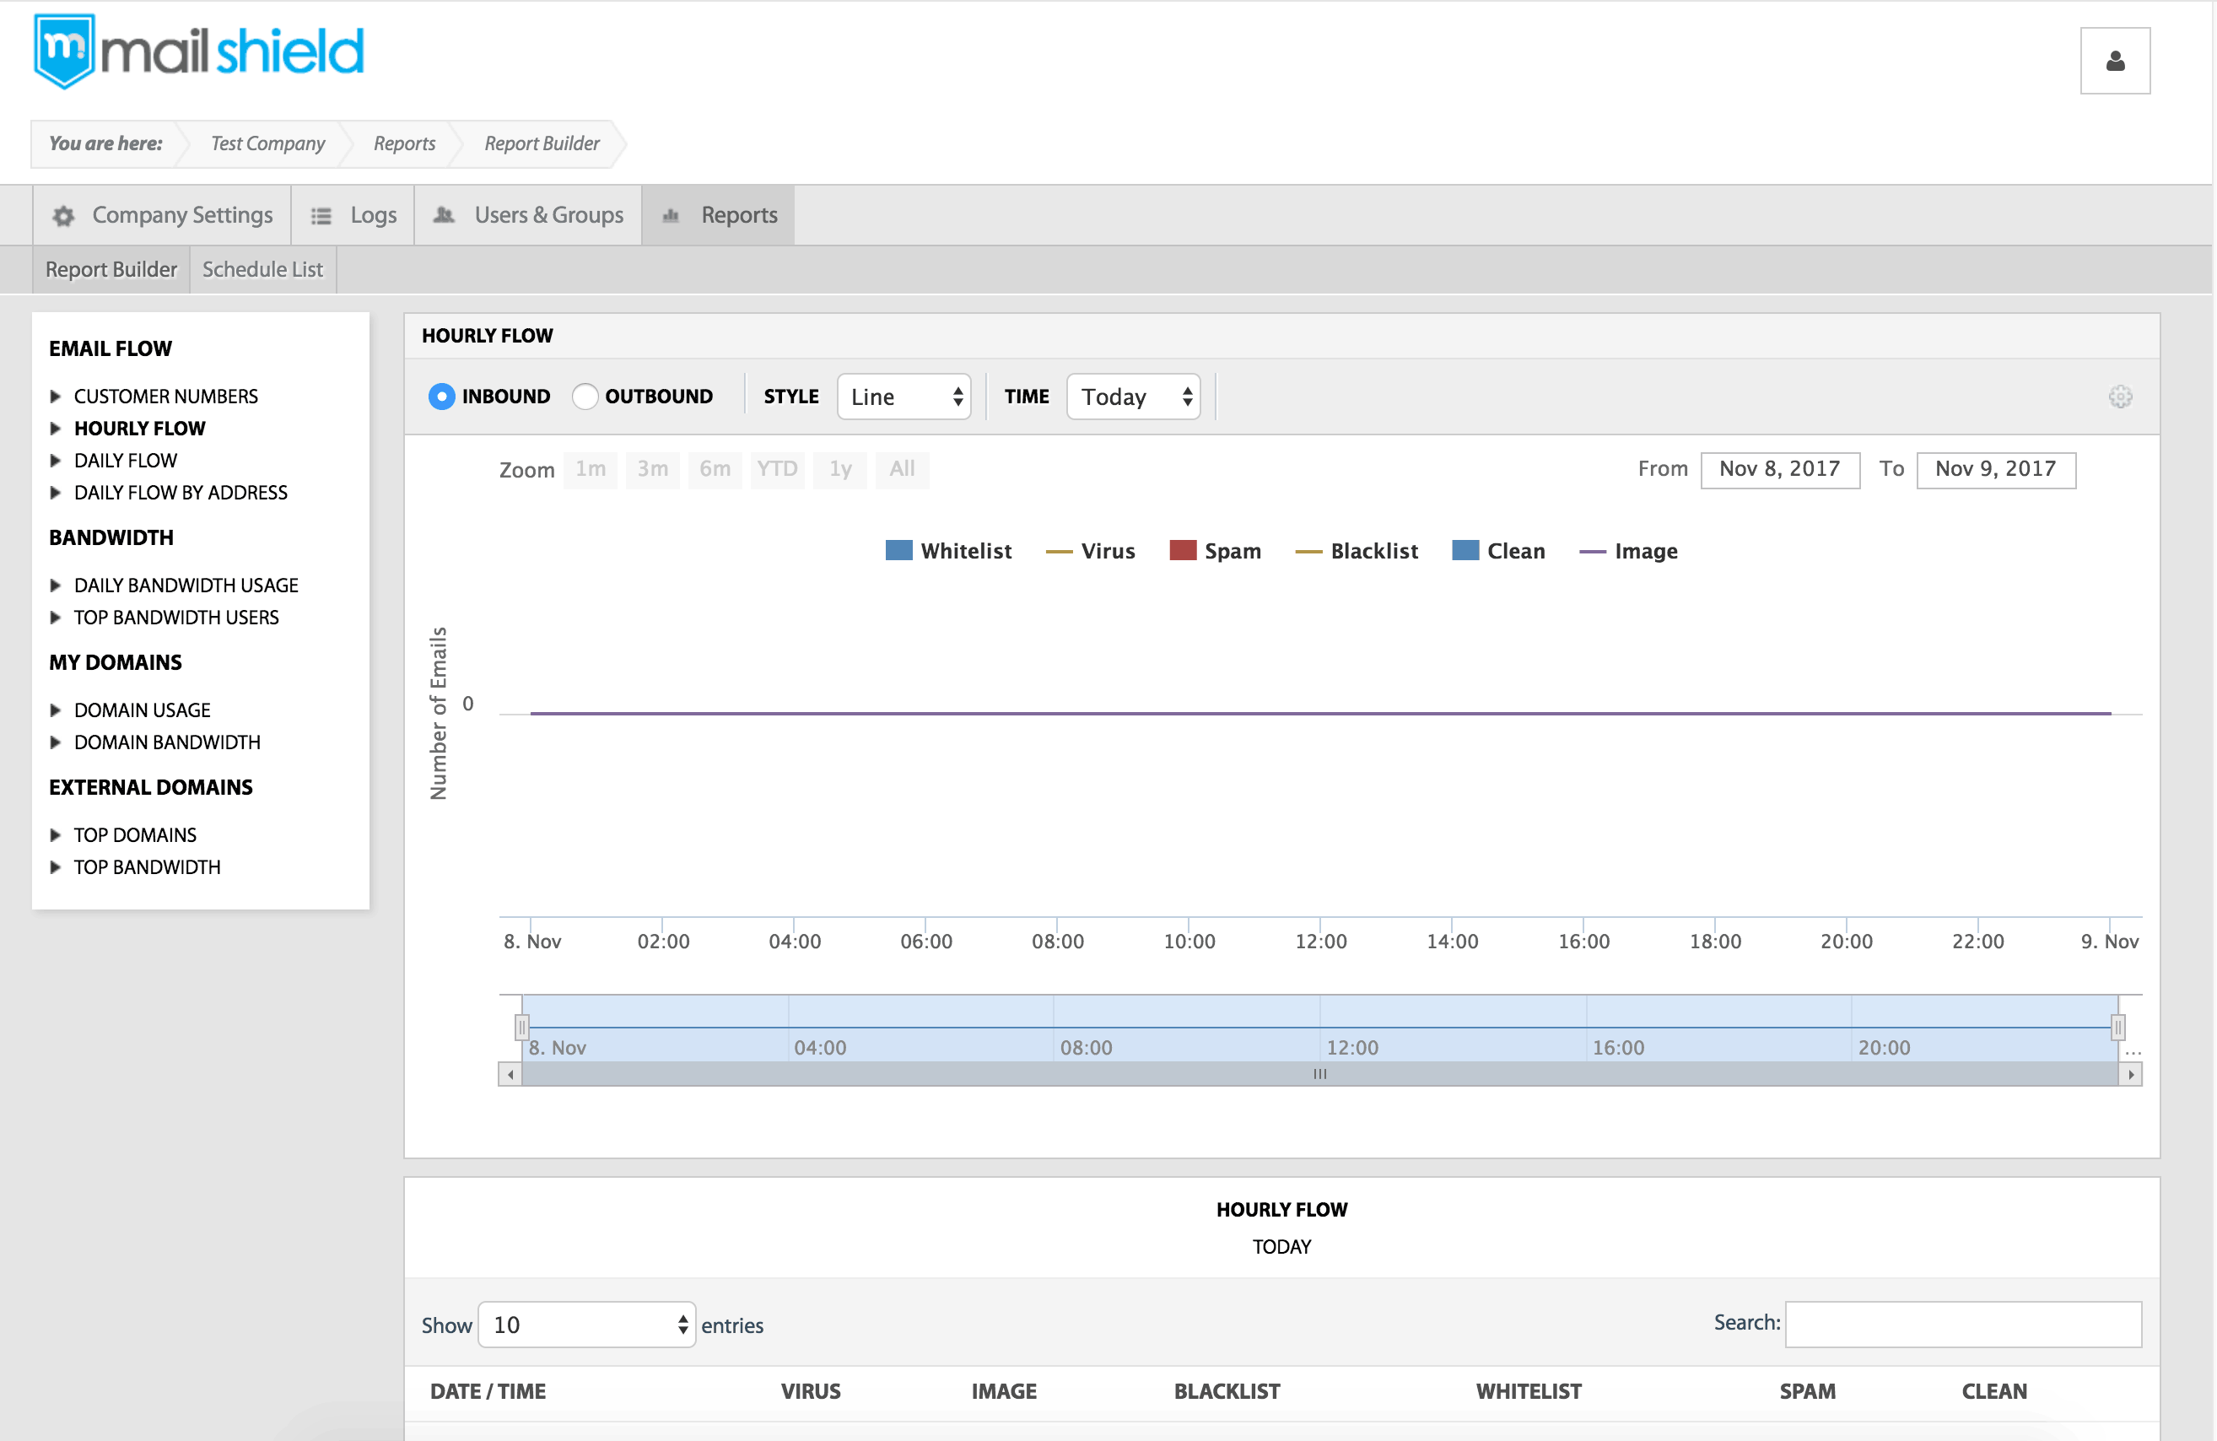Toggle Spam series in legend

coord(1216,551)
